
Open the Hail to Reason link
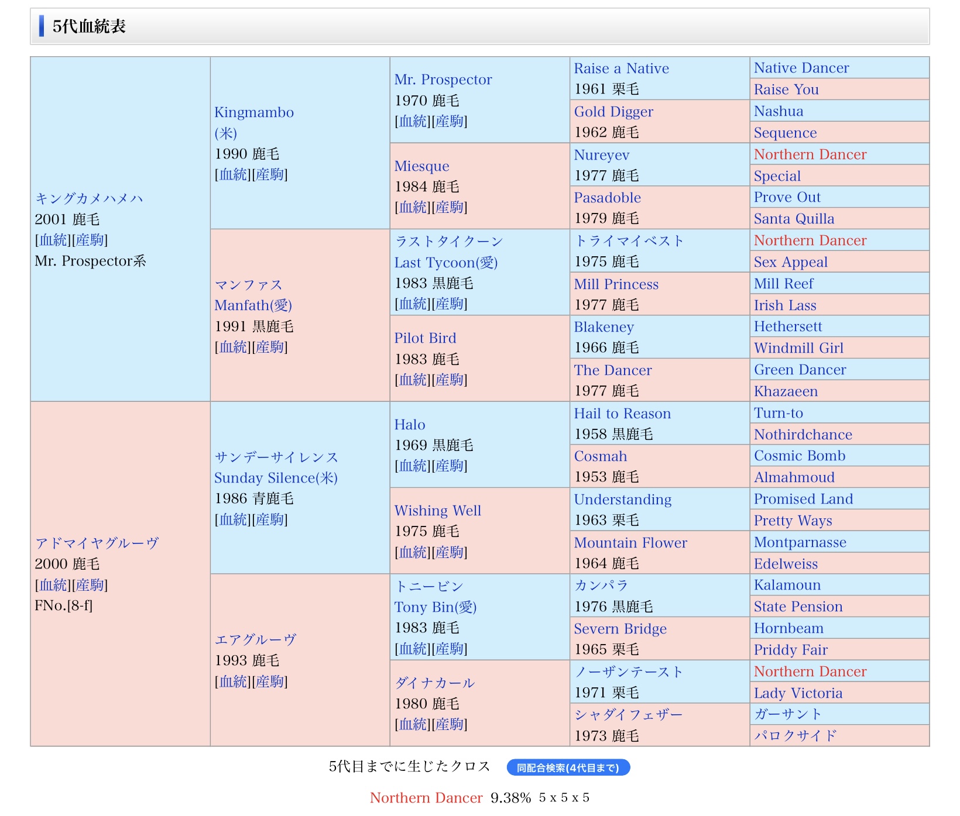622,414
